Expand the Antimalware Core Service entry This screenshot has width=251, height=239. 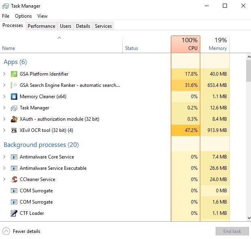4,157
